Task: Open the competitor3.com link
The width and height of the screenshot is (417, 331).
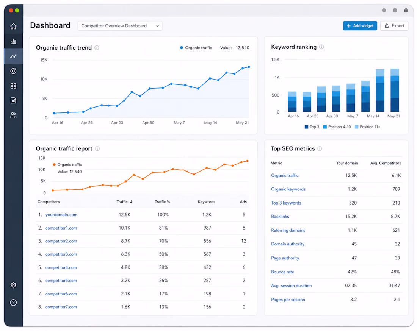Action: pyautogui.click(x=61, y=254)
